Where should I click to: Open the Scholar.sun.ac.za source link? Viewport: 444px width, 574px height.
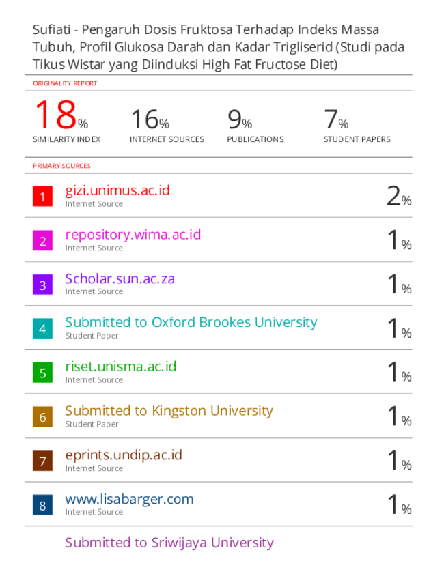[x=120, y=278]
